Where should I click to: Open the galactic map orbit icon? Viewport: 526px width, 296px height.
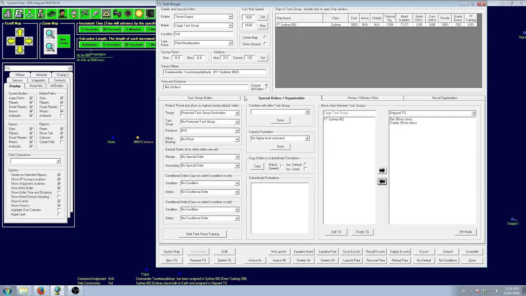coord(150,14)
